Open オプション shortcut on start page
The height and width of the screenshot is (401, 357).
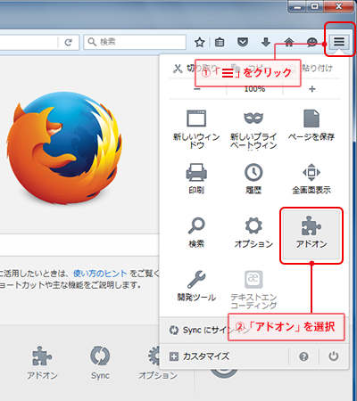(158, 363)
